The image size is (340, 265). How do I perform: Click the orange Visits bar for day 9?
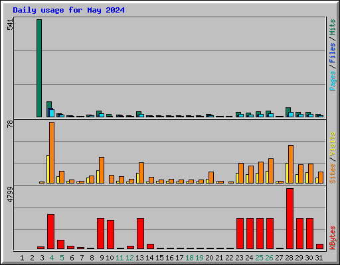point(102,170)
